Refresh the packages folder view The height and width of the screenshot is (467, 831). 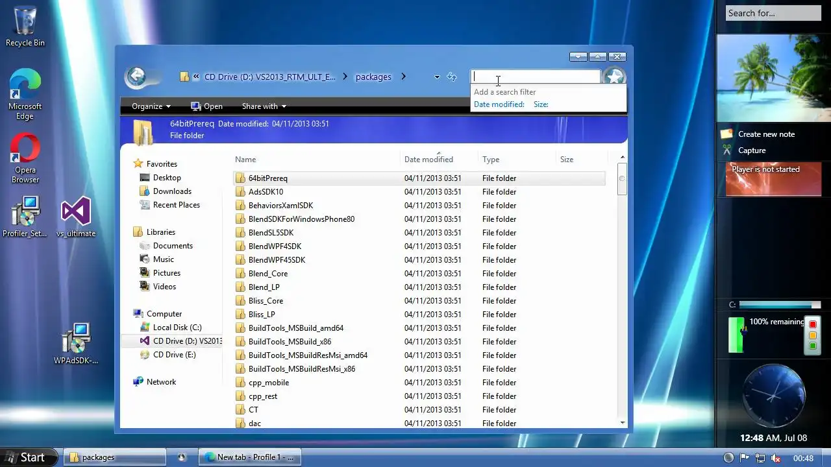pos(452,77)
